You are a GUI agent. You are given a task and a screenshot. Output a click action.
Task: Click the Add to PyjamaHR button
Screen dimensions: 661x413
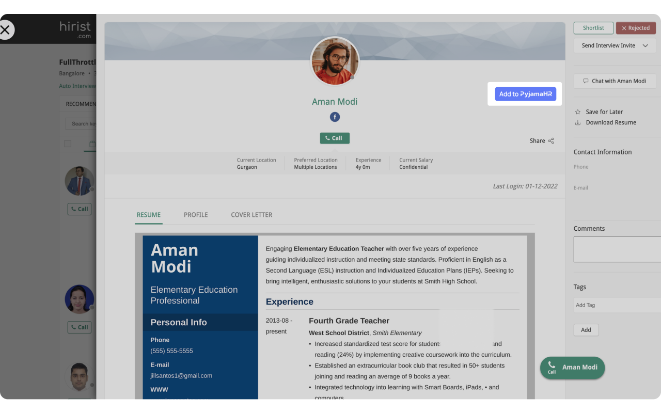pyautogui.click(x=525, y=94)
